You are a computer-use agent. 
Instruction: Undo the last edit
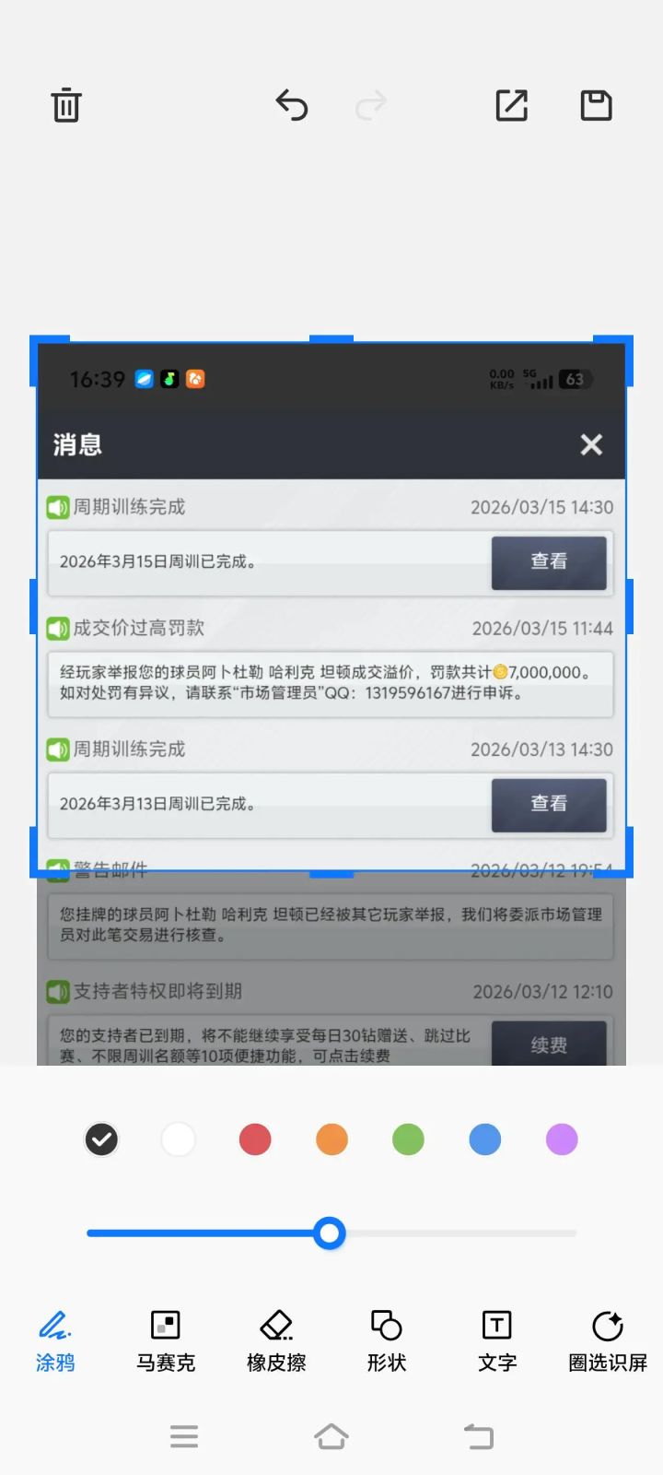coord(292,105)
